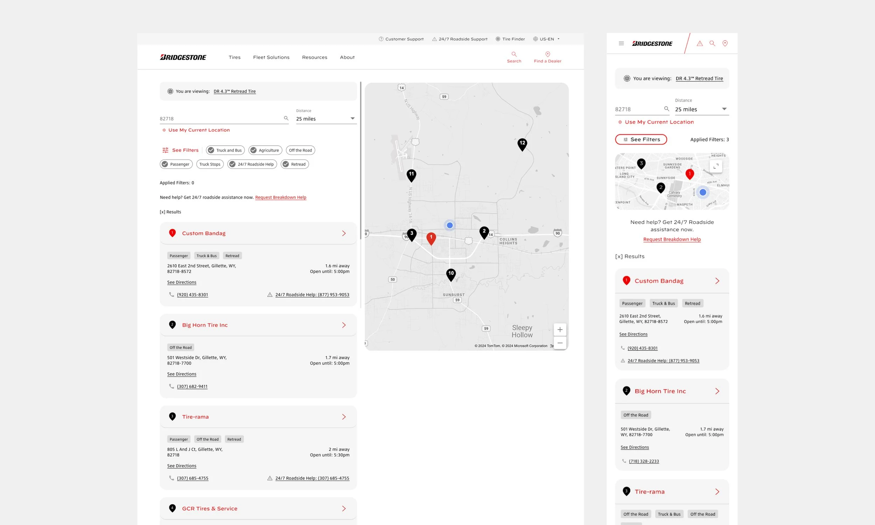Screen dimensions: 875x525
Task: Toggle the Agriculture filter chip
Action: tap(265, 150)
